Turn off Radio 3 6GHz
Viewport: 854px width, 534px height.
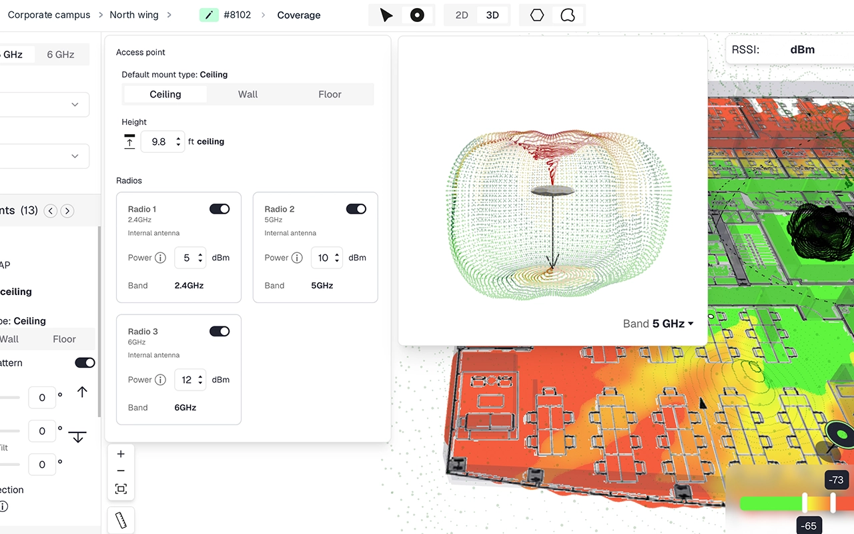click(x=220, y=331)
